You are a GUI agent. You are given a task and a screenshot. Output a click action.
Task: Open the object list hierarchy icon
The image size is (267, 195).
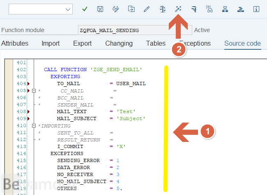tap(225, 9)
